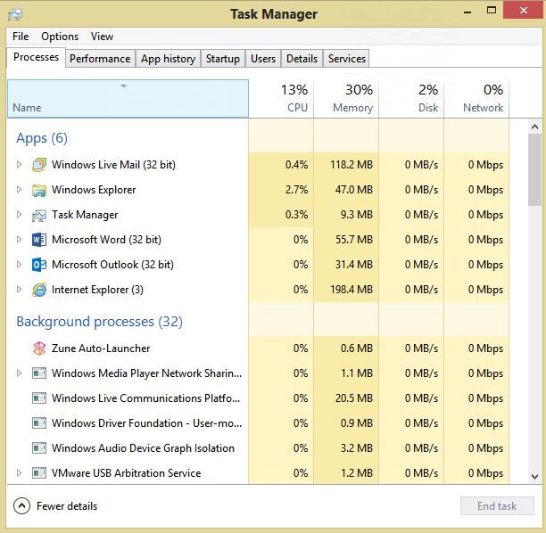This screenshot has width=546, height=533.
Task: Click the vertical scrollbar thumb
Action: tap(534, 169)
